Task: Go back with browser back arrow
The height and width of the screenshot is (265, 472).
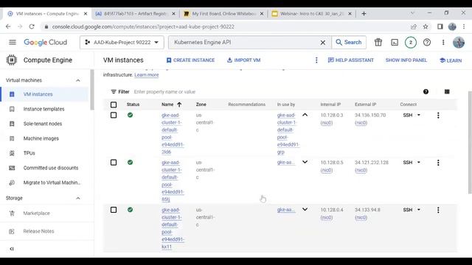Action: 8,26
